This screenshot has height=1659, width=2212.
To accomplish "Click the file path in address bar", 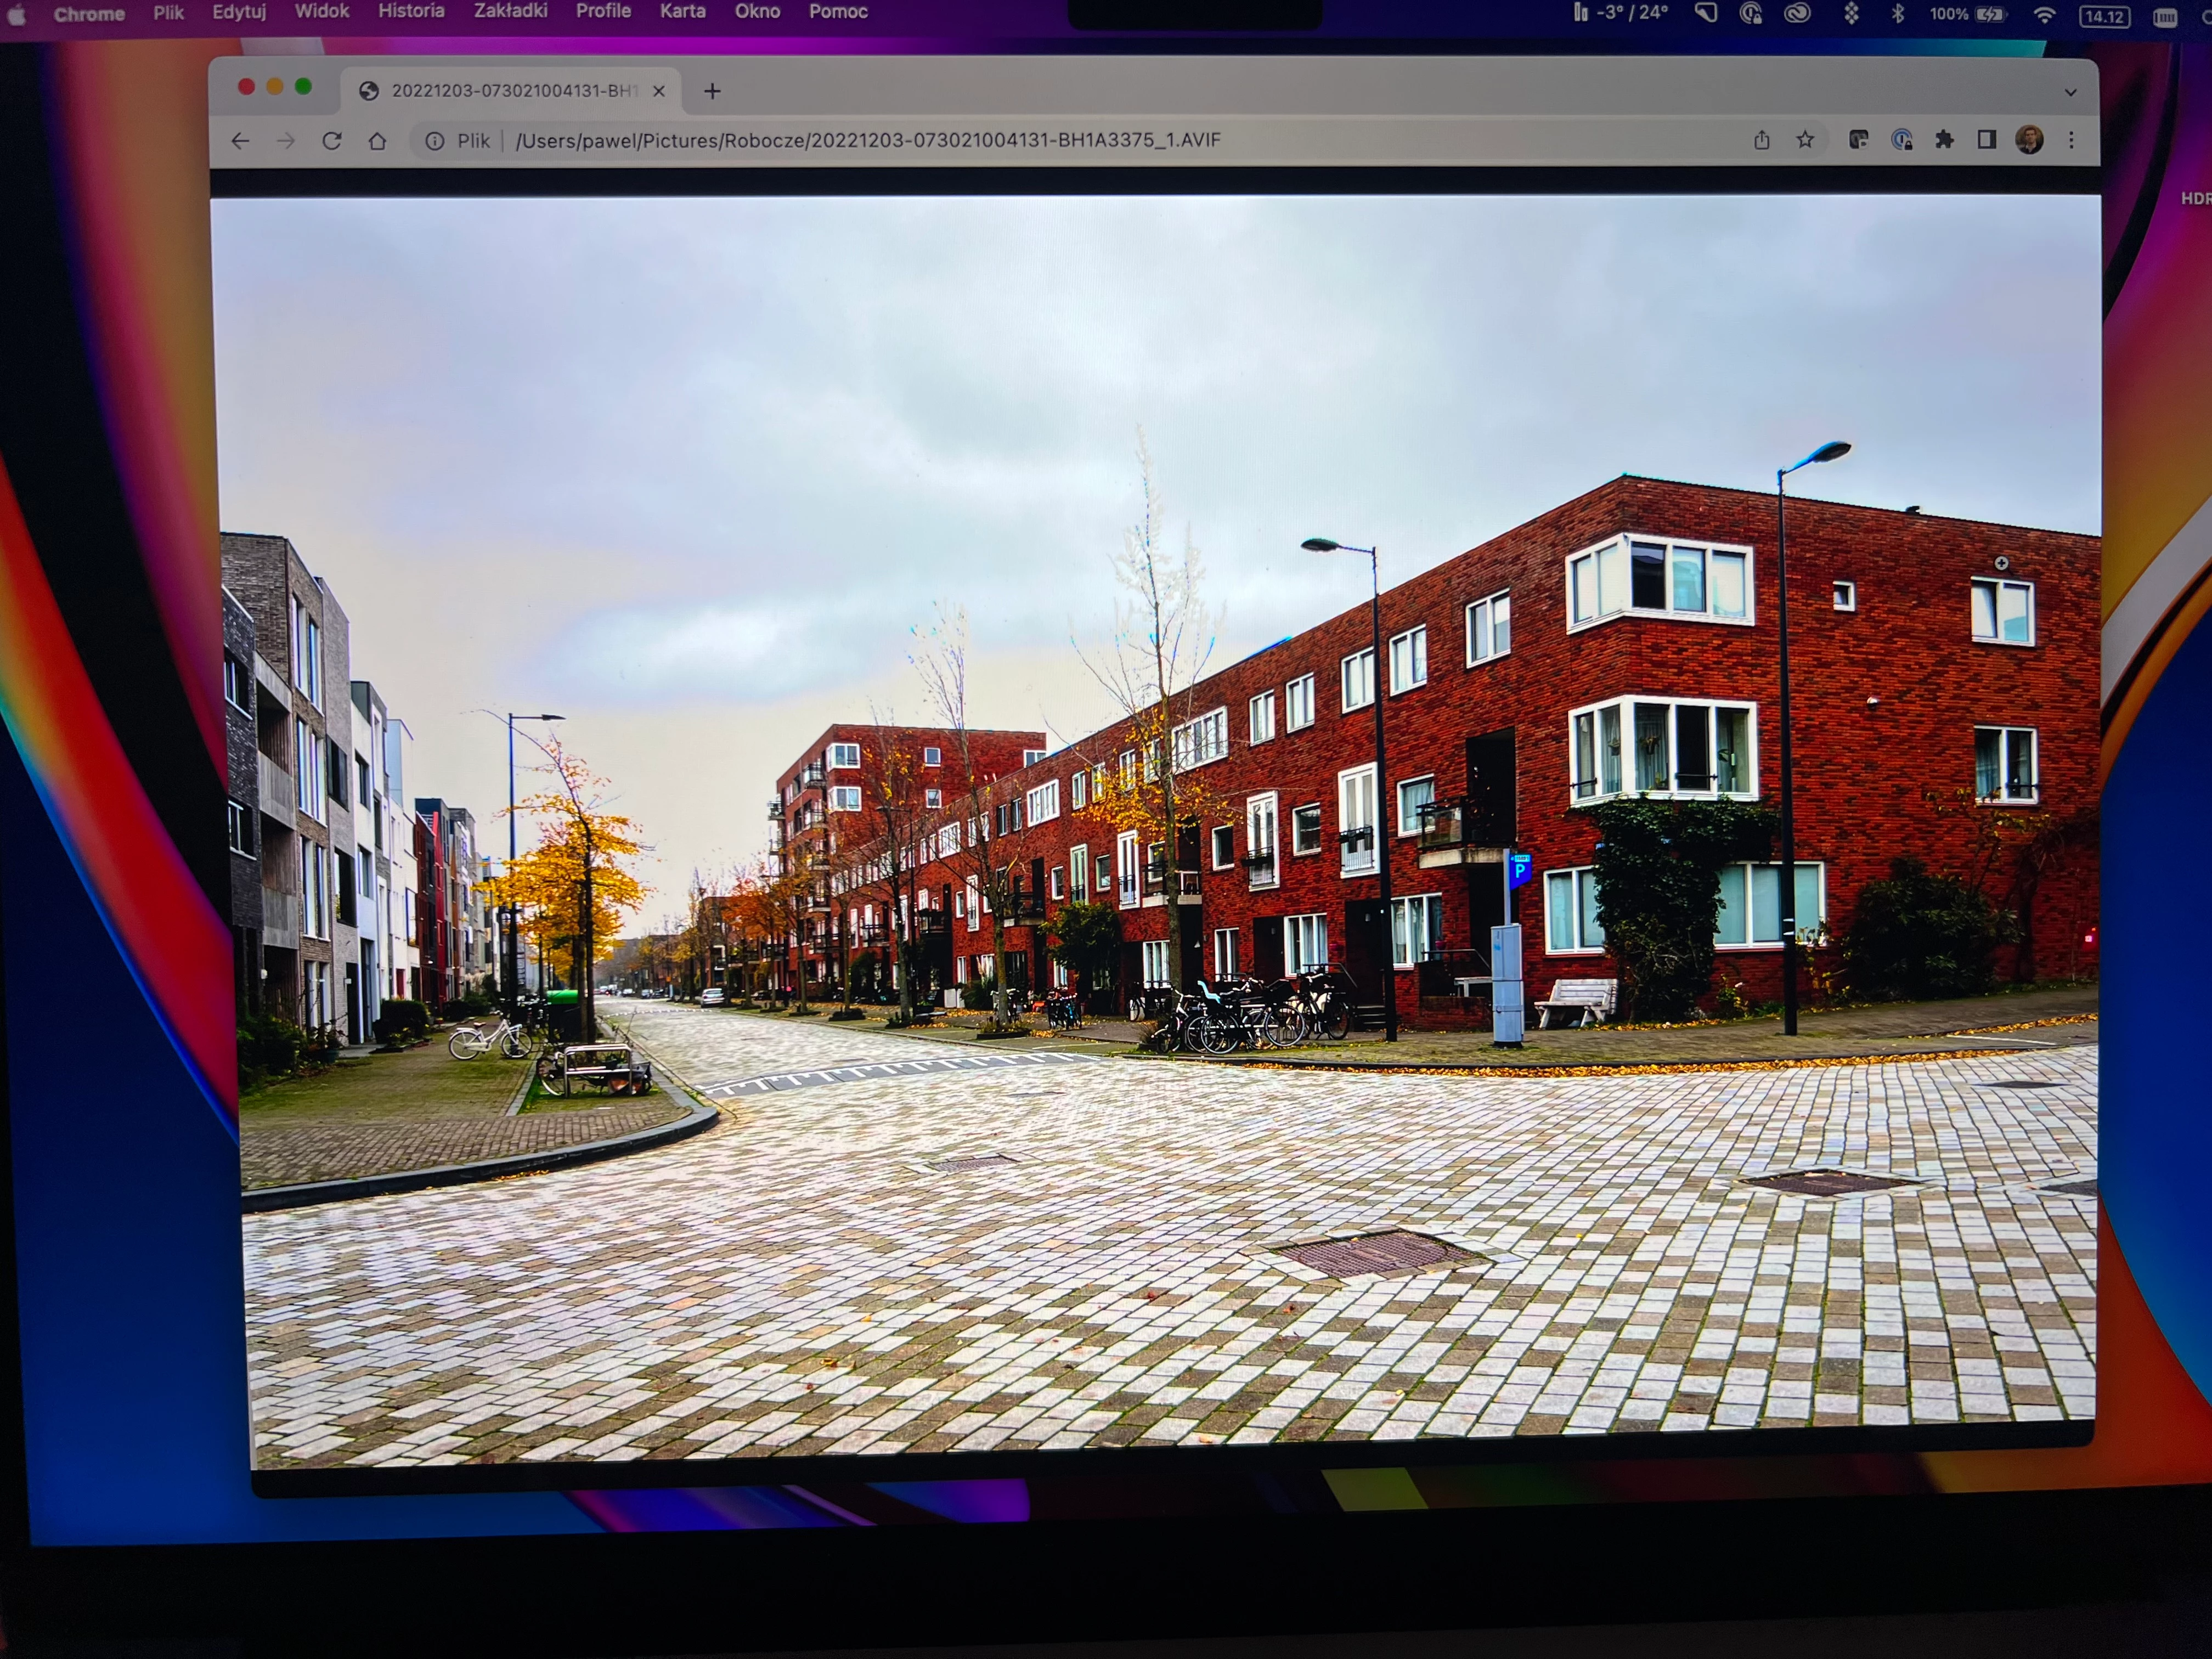I will [x=868, y=140].
